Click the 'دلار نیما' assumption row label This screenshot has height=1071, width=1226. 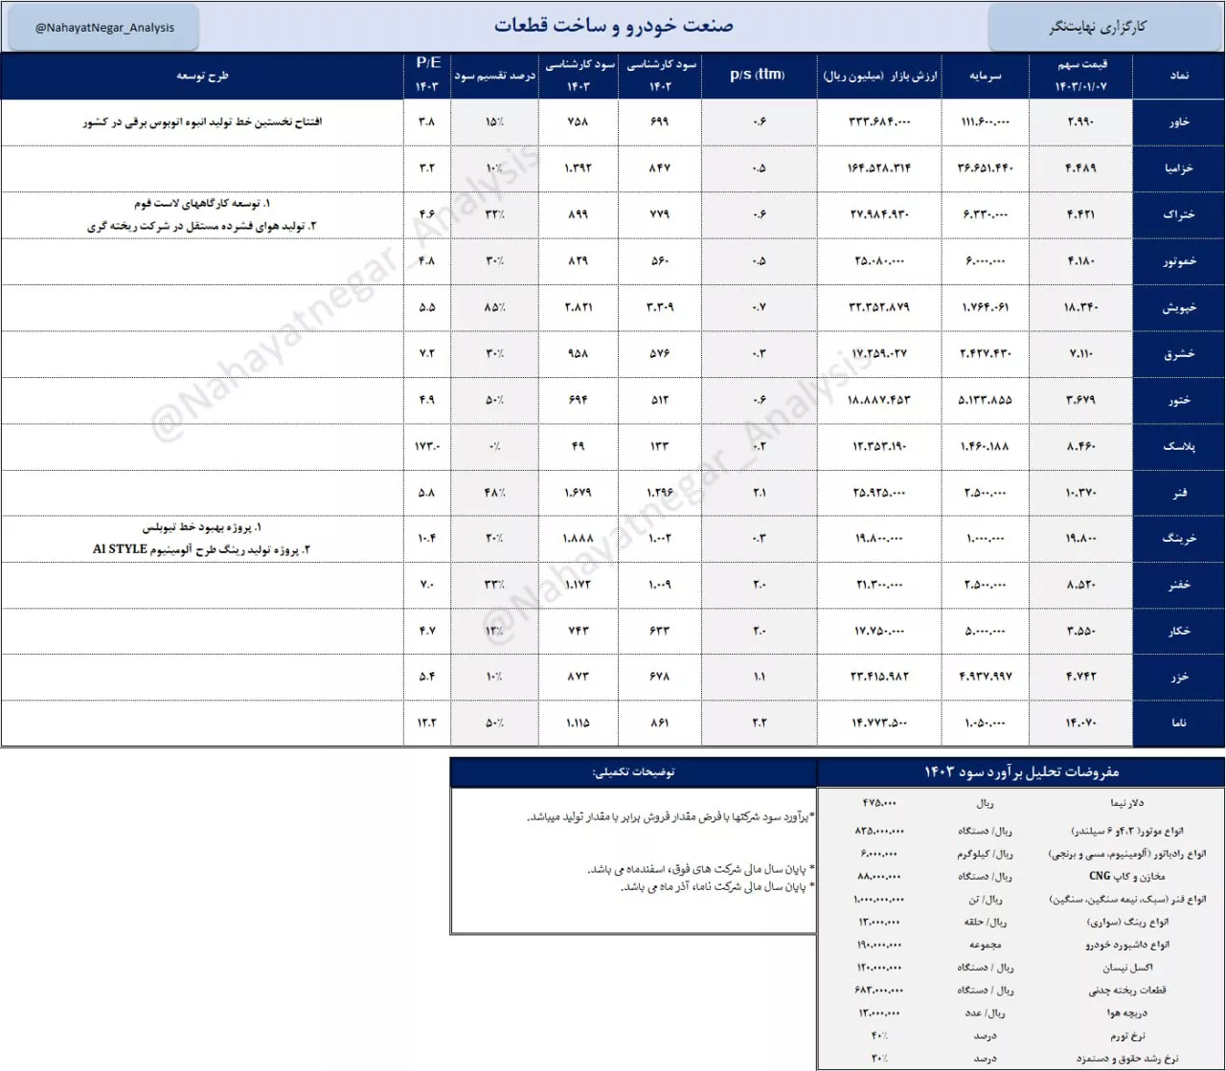pyautogui.click(x=1126, y=803)
